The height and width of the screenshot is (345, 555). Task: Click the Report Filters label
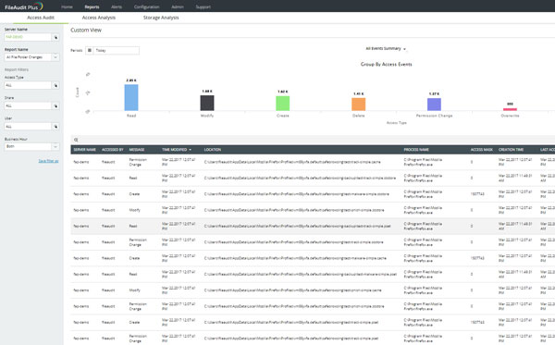pyautogui.click(x=17, y=69)
